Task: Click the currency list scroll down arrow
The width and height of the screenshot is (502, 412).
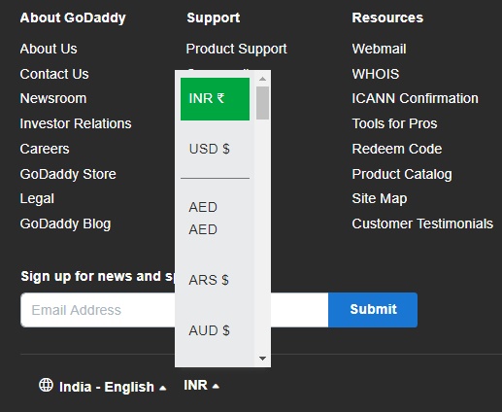Action: tap(262, 359)
